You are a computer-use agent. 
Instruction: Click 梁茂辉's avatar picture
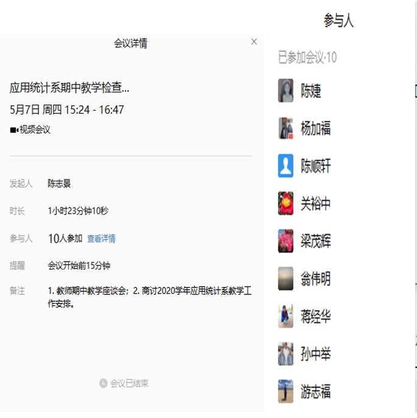coord(286,241)
